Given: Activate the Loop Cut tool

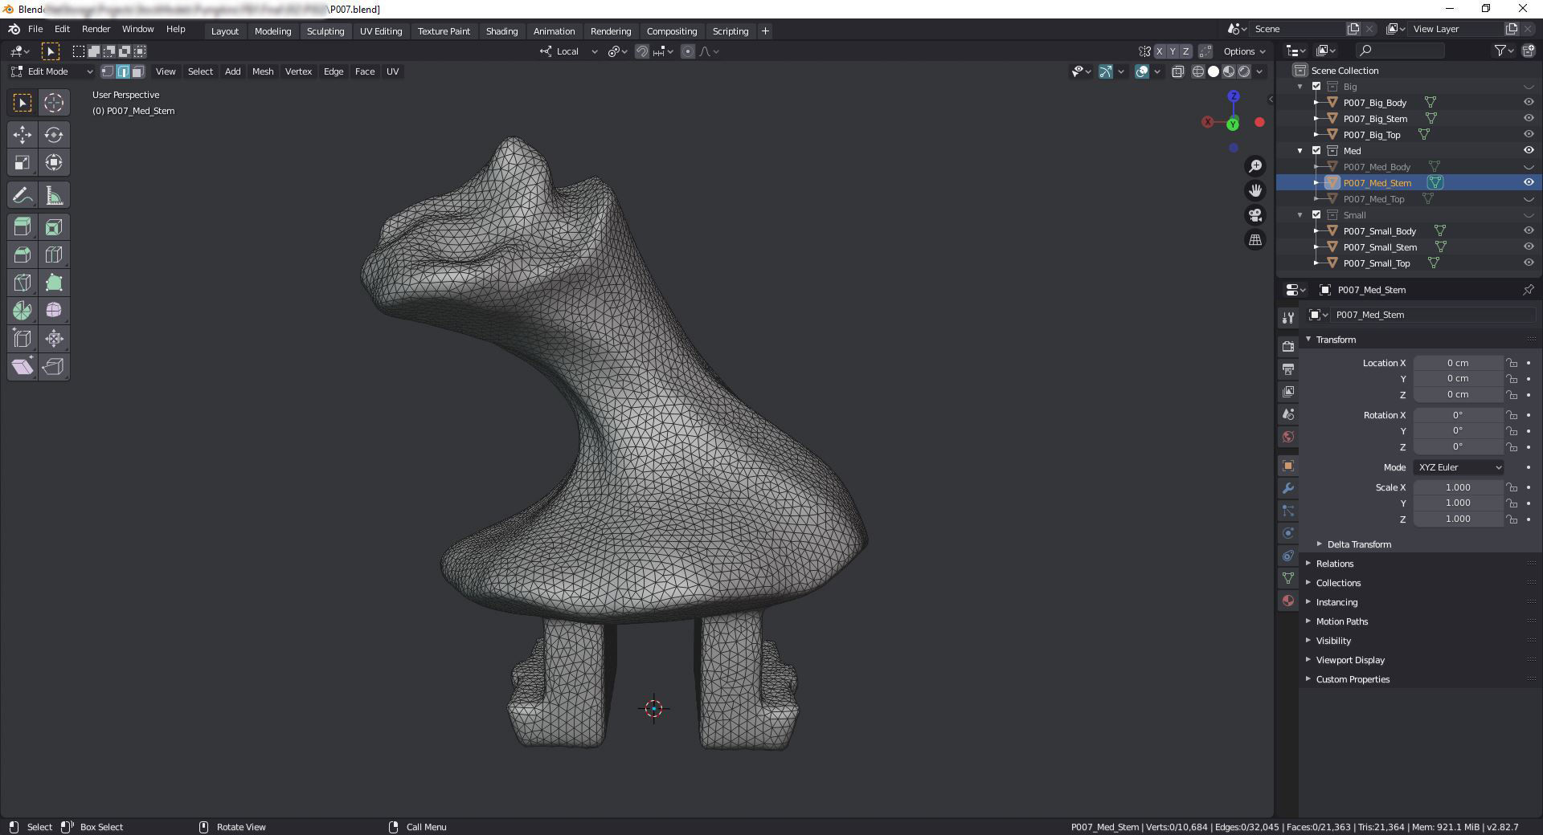Looking at the screenshot, I should click(54, 255).
